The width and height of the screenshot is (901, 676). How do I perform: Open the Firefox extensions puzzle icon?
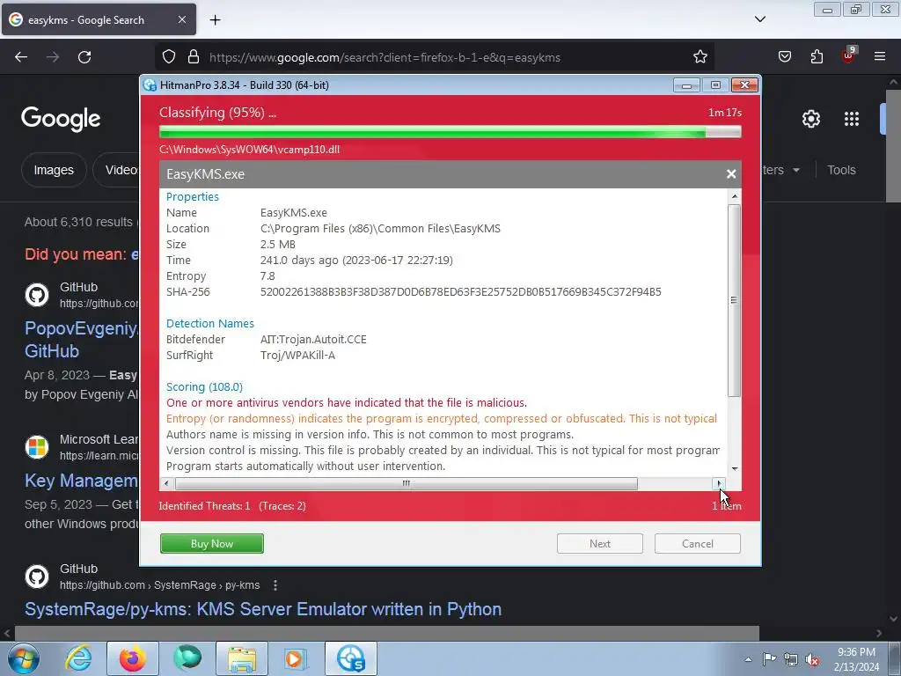pos(817,57)
